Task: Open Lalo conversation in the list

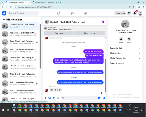Action: coord(20,67)
